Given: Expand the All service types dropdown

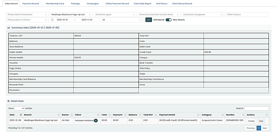Looking at the screenshot, I should [115, 15].
